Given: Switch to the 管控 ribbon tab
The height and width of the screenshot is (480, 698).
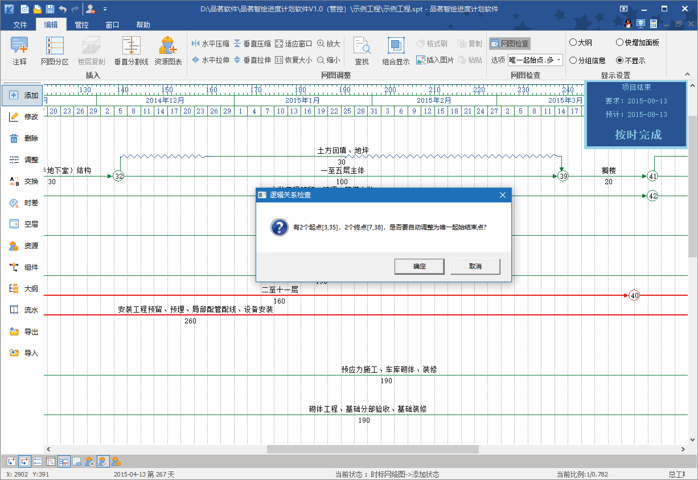Looking at the screenshot, I should pos(81,25).
